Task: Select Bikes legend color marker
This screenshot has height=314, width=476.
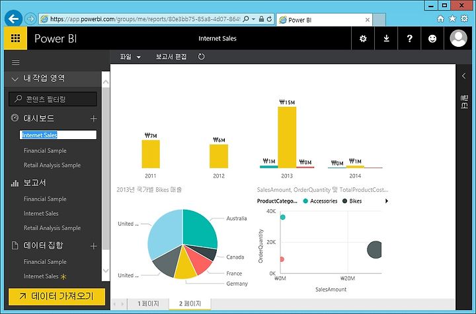Action: point(344,201)
